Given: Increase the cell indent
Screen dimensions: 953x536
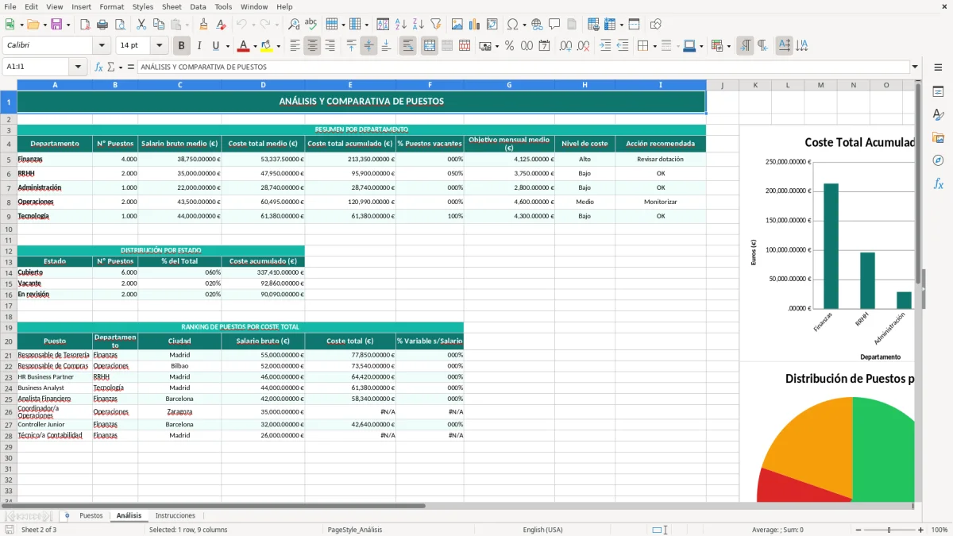Looking at the screenshot, I should (605, 46).
